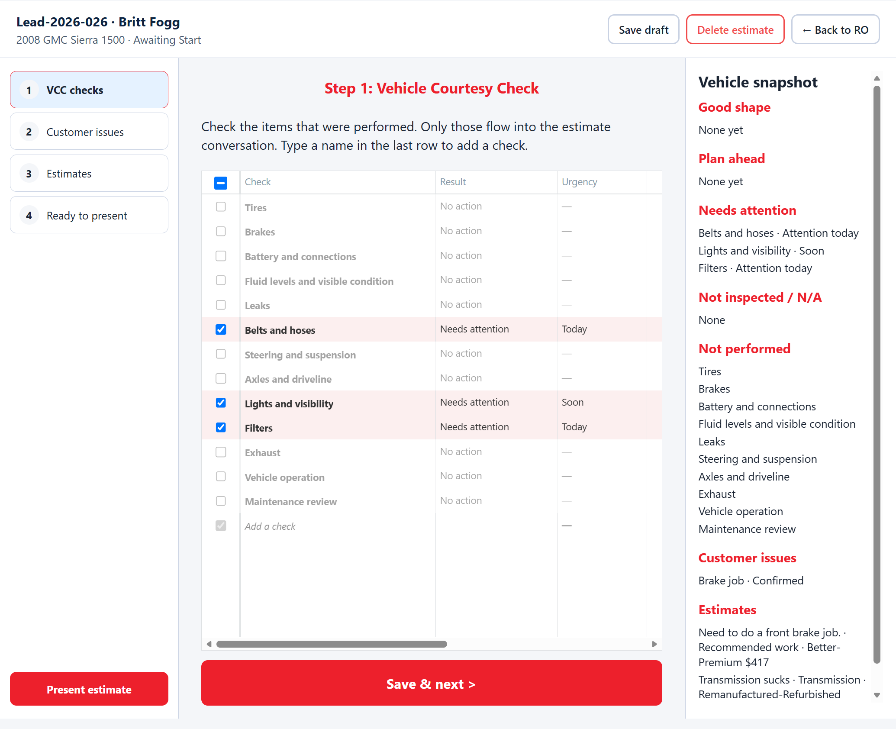Click Delete estimate button
Screen dimensions: 896x729
(735, 29)
